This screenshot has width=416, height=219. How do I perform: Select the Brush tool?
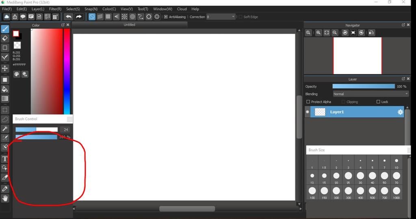5,29
